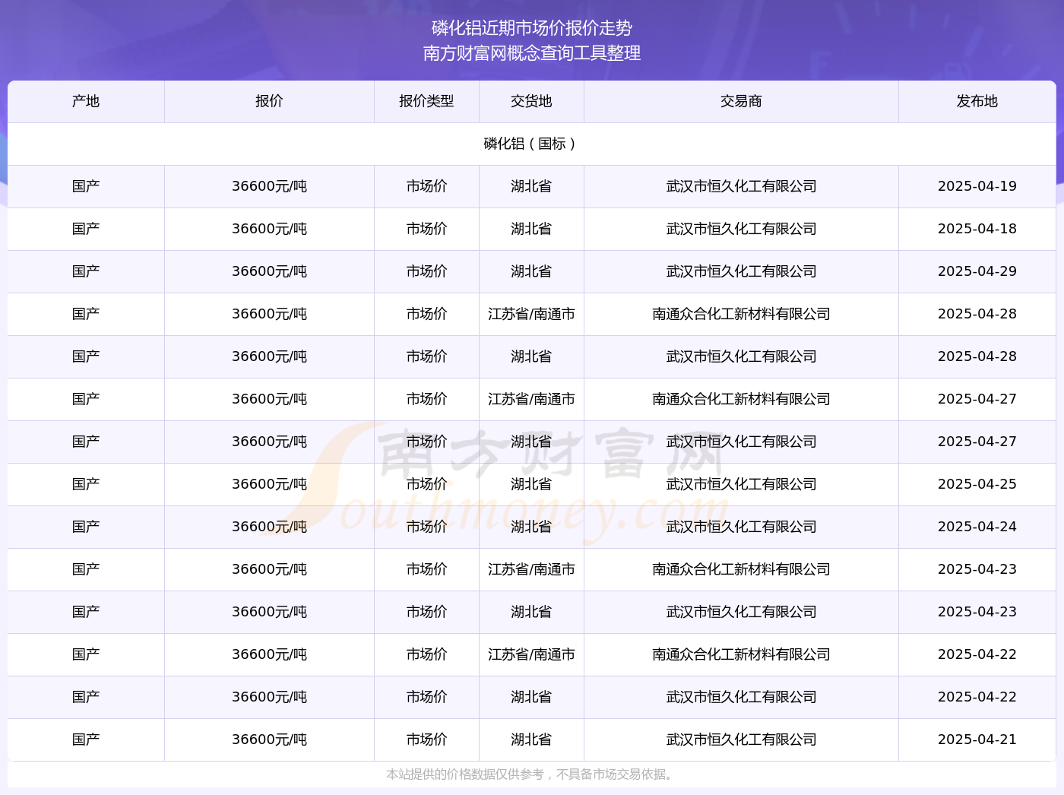Click 武汉市恒久化工有限公司 in the 2025-04-19 row
This screenshot has height=795, width=1064.
[x=741, y=186]
